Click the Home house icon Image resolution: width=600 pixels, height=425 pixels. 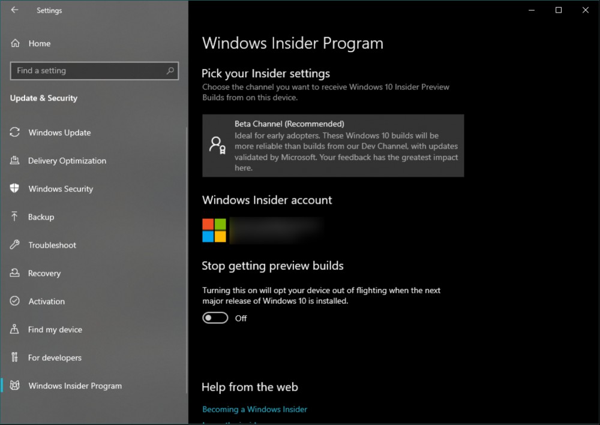point(15,43)
